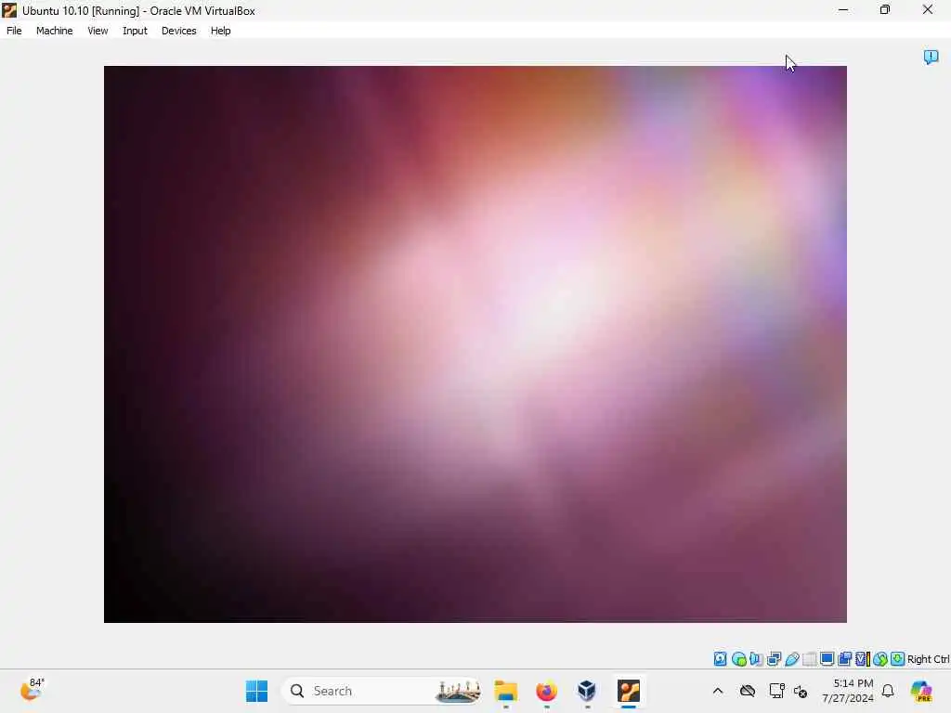Click the display status indicator
This screenshot has width=951, height=713.
pos(827,659)
